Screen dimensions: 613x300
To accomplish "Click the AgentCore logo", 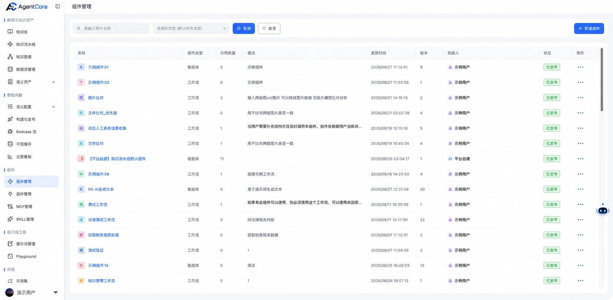I will pyautogui.click(x=27, y=6).
